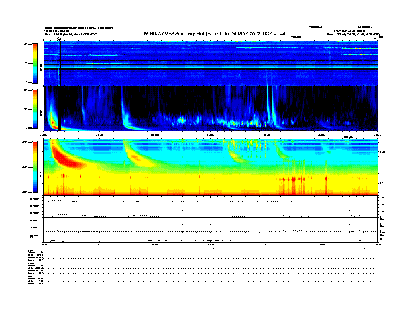Click the vertical RAD1 axis label
This screenshot has width=407, height=314.
[41, 112]
